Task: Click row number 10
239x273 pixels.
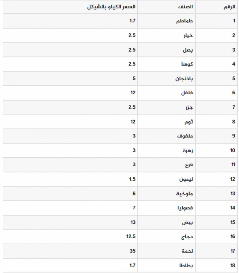Action: (232, 150)
